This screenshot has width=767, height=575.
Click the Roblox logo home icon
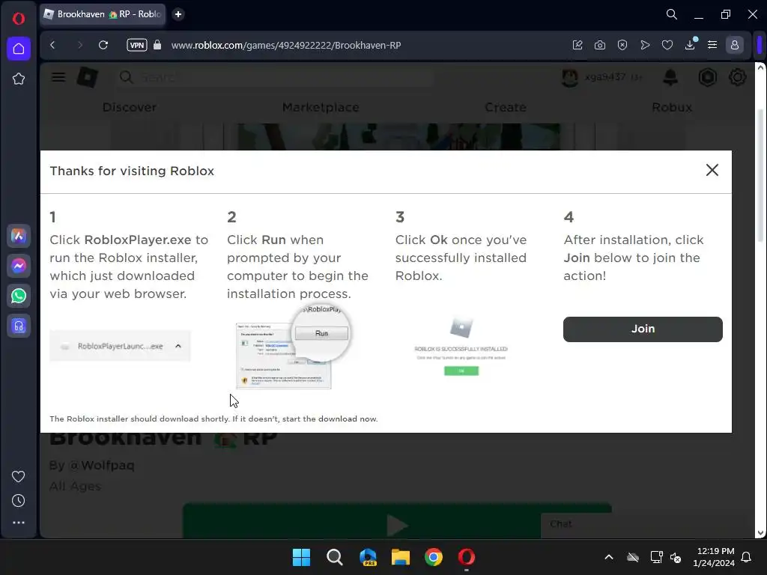[88, 77]
